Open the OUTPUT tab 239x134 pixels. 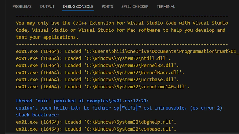[47, 6]
